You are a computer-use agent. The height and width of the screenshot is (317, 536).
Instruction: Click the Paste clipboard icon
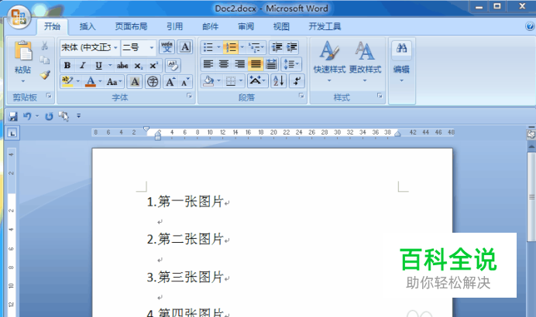click(23, 51)
